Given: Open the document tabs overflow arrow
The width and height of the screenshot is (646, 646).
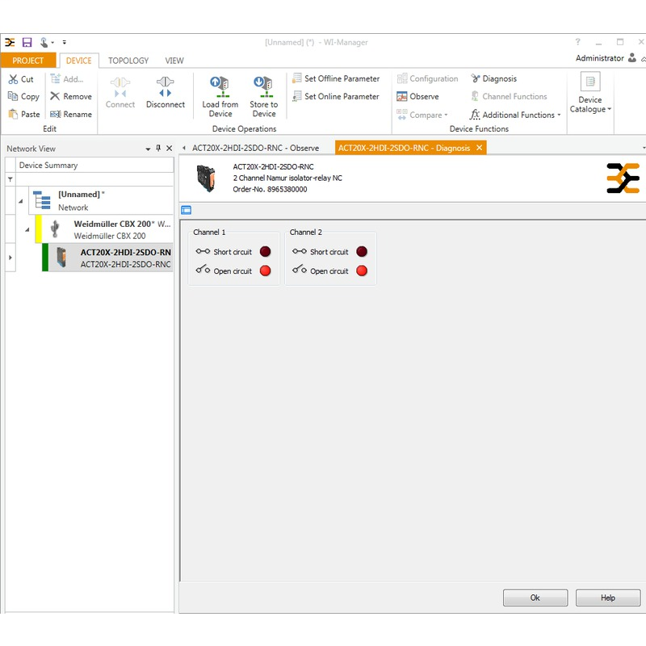Looking at the screenshot, I should pyautogui.click(x=644, y=148).
